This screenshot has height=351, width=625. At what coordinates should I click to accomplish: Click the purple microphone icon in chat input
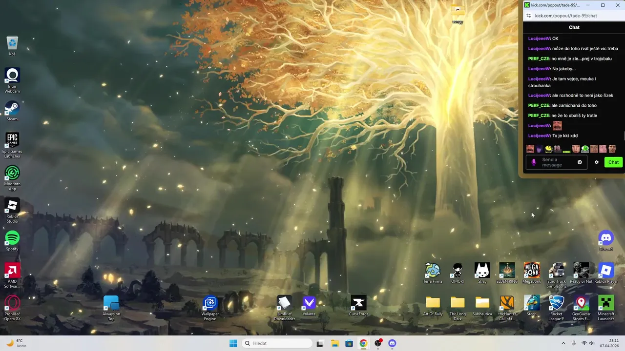534,162
